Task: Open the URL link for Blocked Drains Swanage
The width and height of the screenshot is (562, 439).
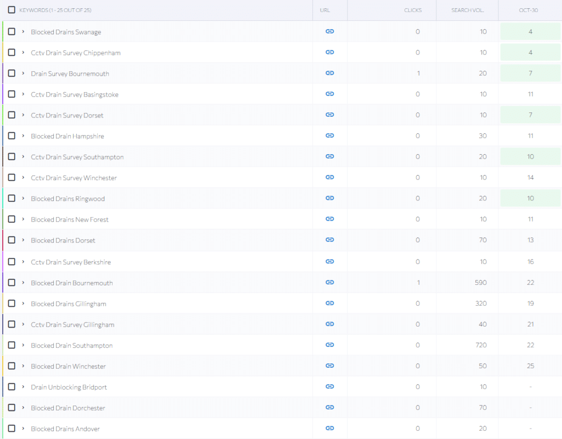Action: (329, 31)
